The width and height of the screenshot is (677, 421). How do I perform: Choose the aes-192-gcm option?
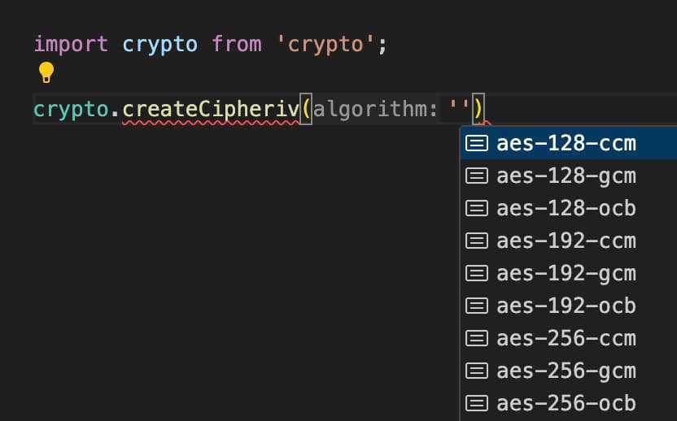point(569,273)
